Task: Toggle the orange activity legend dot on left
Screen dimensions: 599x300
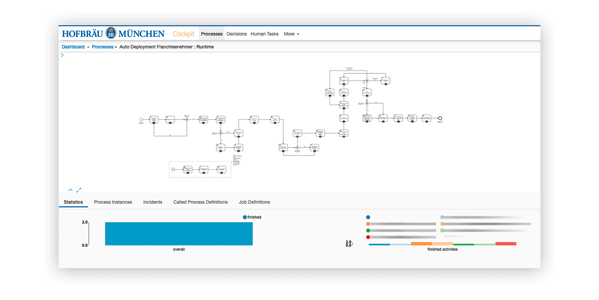Action: pos(368,224)
